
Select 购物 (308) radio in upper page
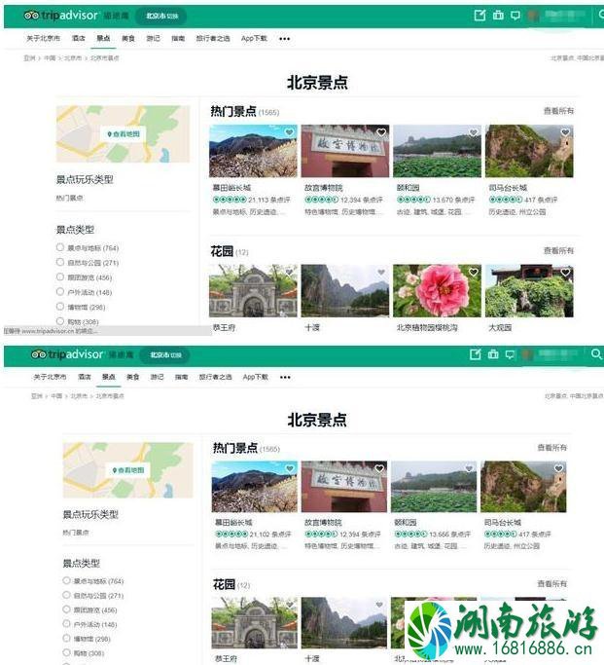pyautogui.click(x=60, y=321)
